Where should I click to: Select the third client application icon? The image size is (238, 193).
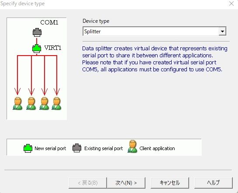coord(44,103)
